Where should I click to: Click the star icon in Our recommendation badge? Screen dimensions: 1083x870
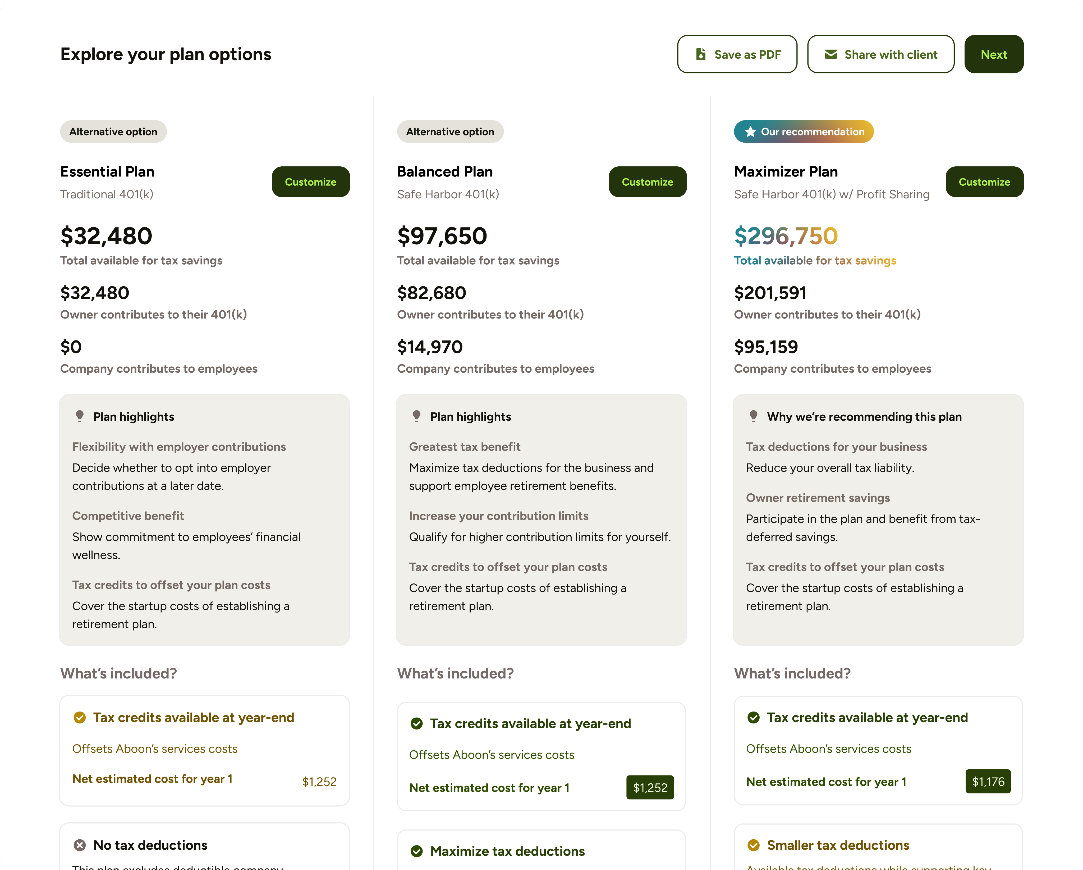pos(750,132)
